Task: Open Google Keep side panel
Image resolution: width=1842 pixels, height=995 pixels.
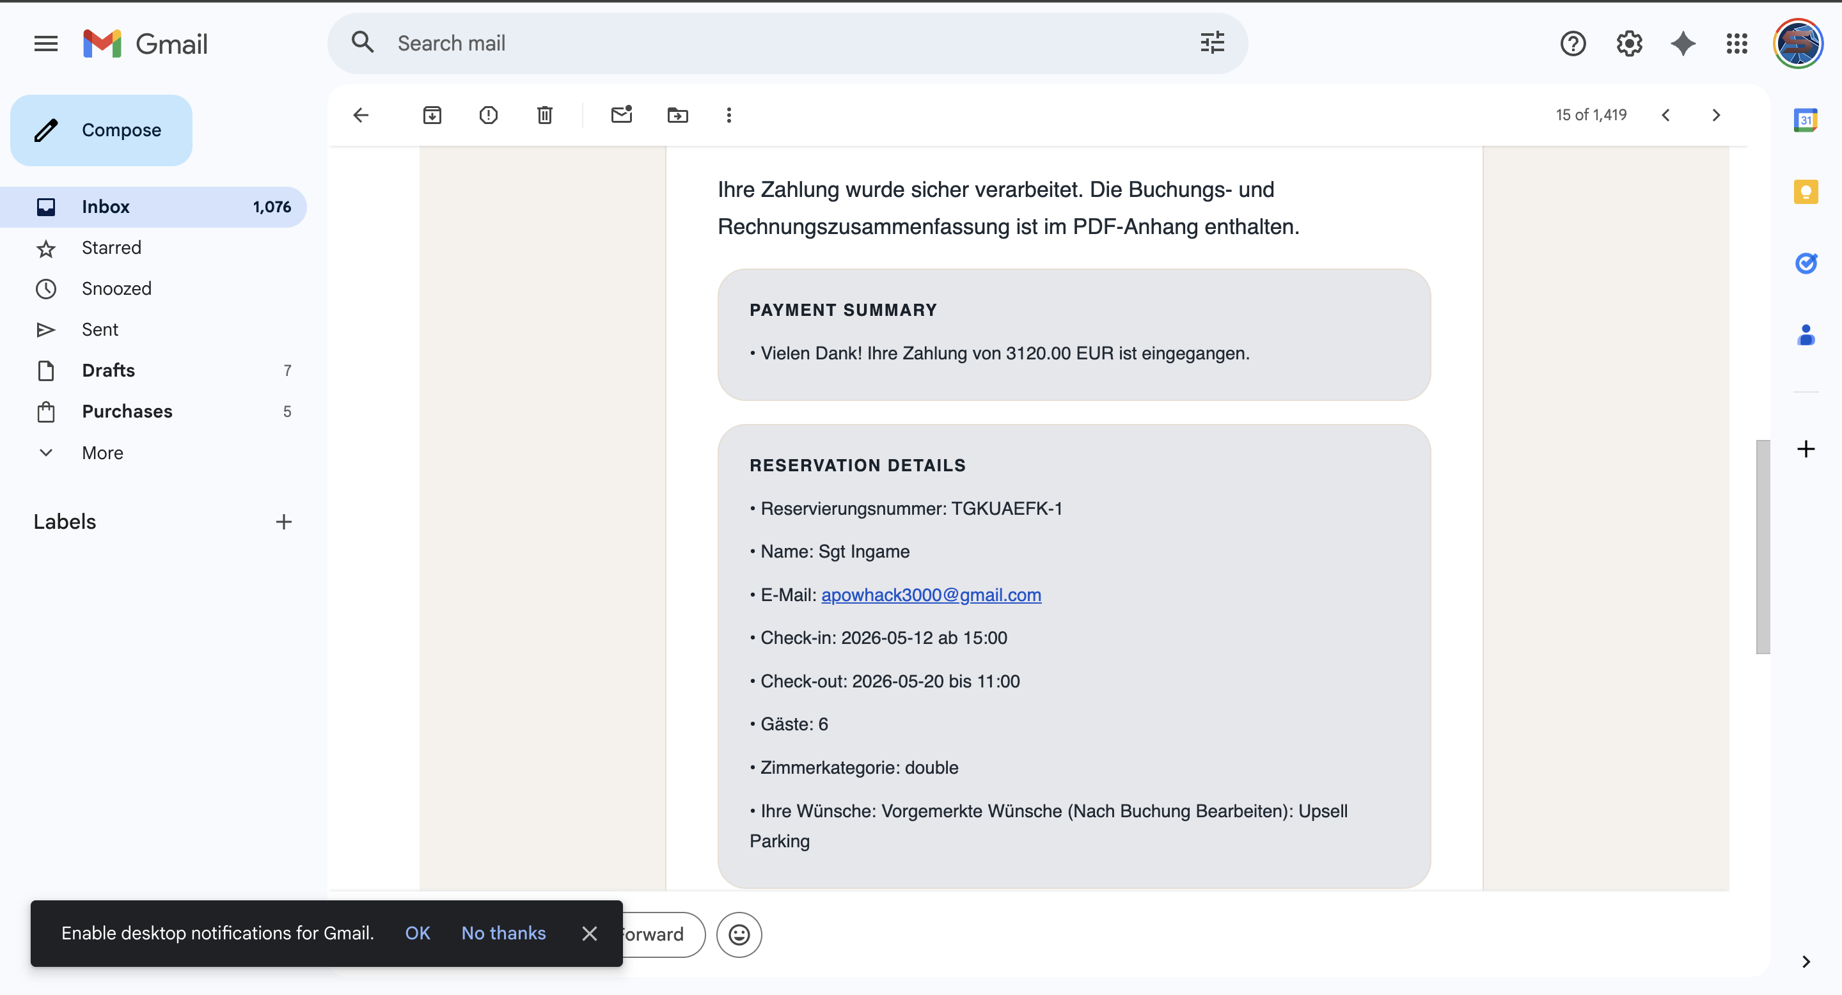Action: point(1805,192)
